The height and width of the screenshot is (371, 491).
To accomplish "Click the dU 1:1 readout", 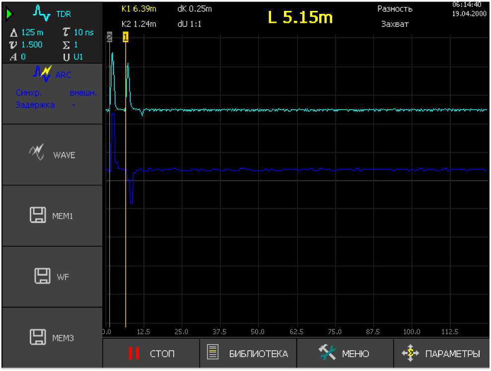I will click(190, 24).
